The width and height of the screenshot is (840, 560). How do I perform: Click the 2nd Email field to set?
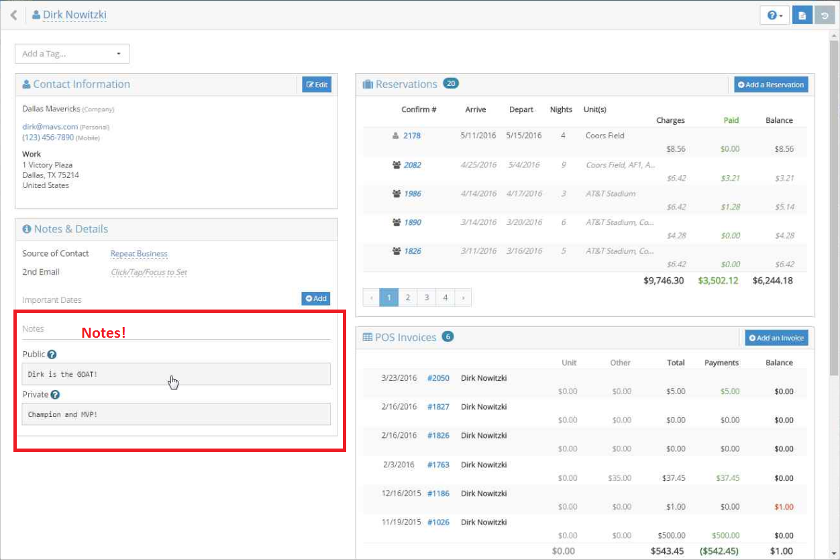coord(148,273)
